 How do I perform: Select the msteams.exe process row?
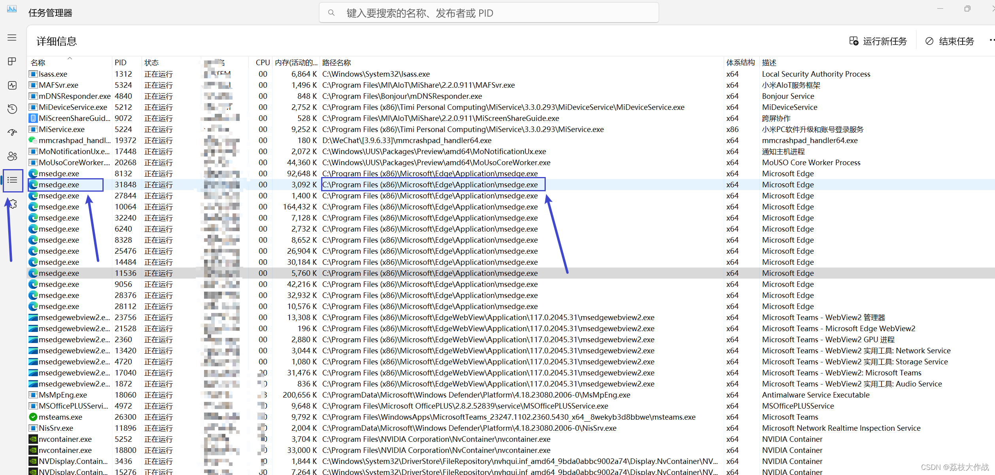click(61, 417)
